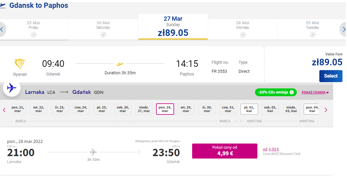Select the 27 Mar Sunday date tab
The height and width of the screenshot is (178, 347).
[173, 27]
